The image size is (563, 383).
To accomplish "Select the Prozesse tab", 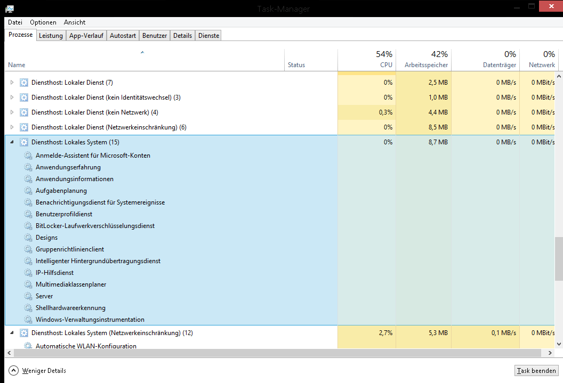I will pyautogui.click(x=20, y=35).
